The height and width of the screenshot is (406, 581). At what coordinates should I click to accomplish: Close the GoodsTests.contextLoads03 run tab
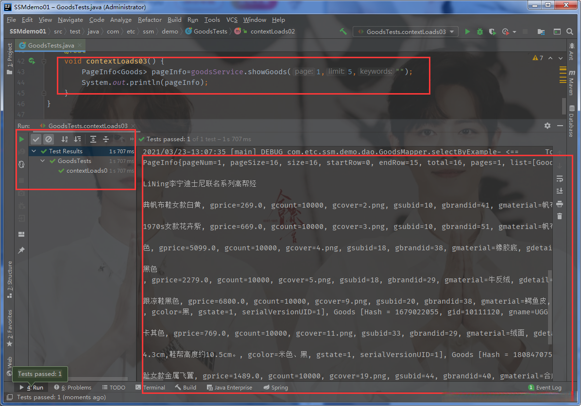[133, 126]
